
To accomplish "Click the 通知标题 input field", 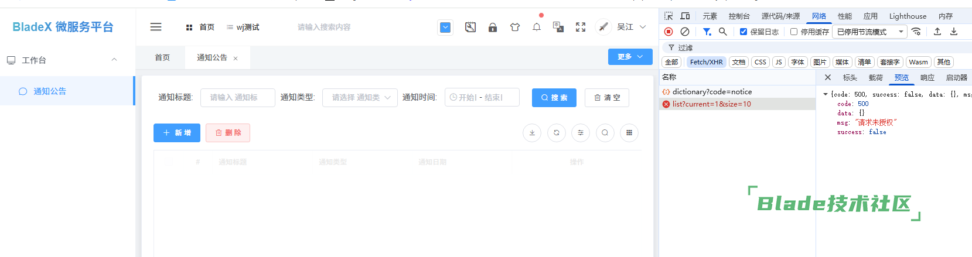I will 238,98.
